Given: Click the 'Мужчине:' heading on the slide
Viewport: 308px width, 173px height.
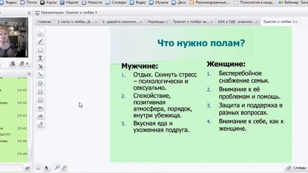Looking at the screenshot, I should click(x=140, y=66).
